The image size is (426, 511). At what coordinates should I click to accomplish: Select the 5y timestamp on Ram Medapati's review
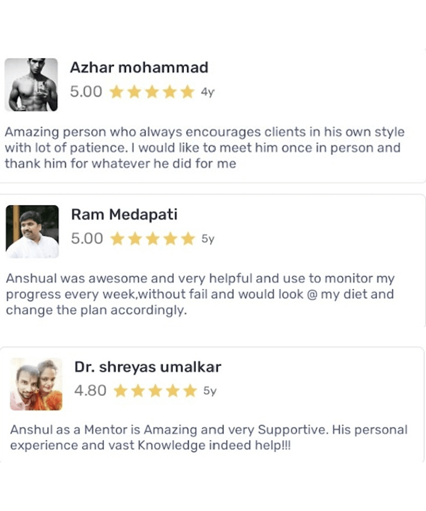[208, 239]
